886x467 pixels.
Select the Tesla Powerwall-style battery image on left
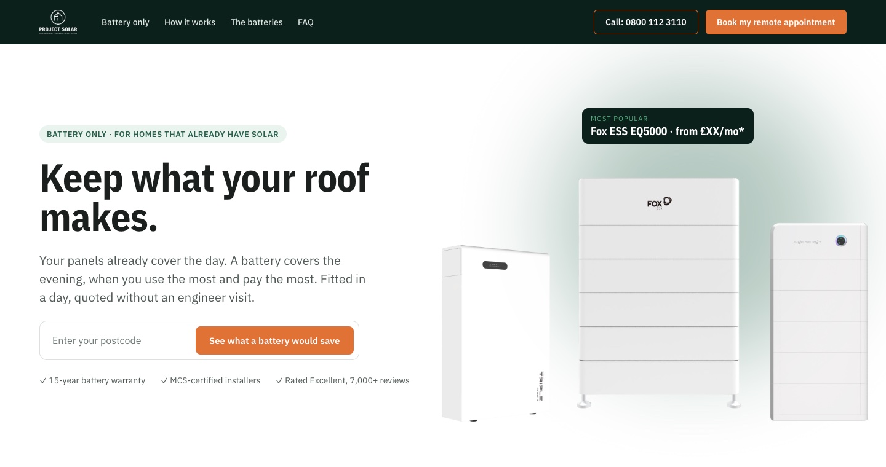495,334
